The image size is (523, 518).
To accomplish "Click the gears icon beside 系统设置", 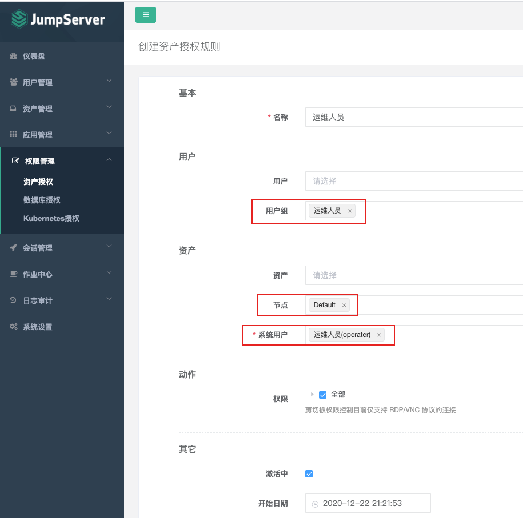I will pos(13,326).
